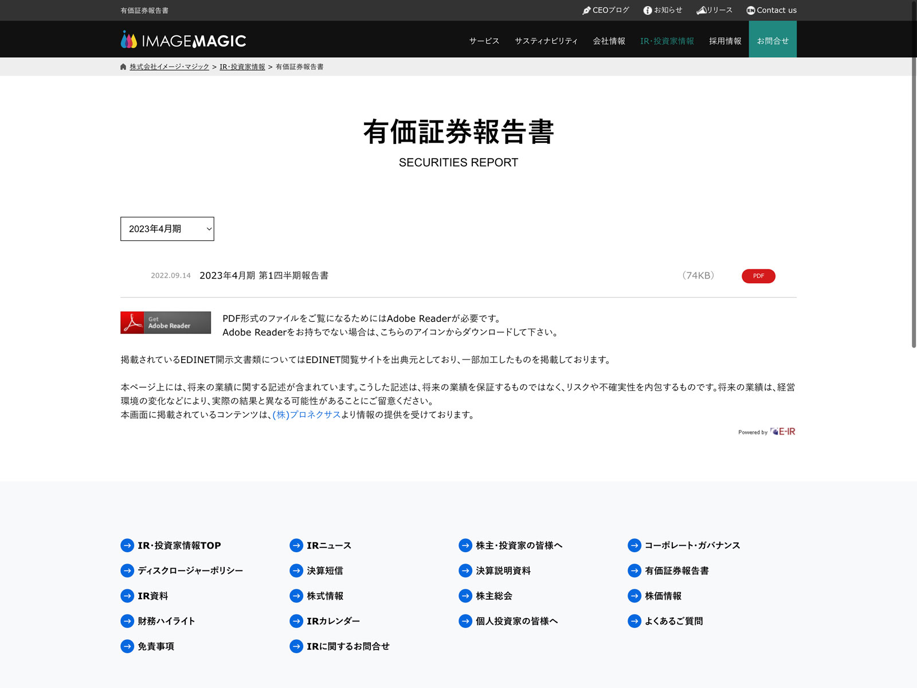Open the (株)プロネクサス link
This screenshot has width=917, height=688.
pos(307,415)
